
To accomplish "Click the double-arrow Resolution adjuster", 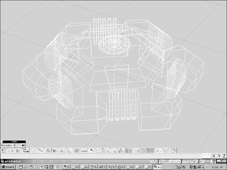I will 23,146.
